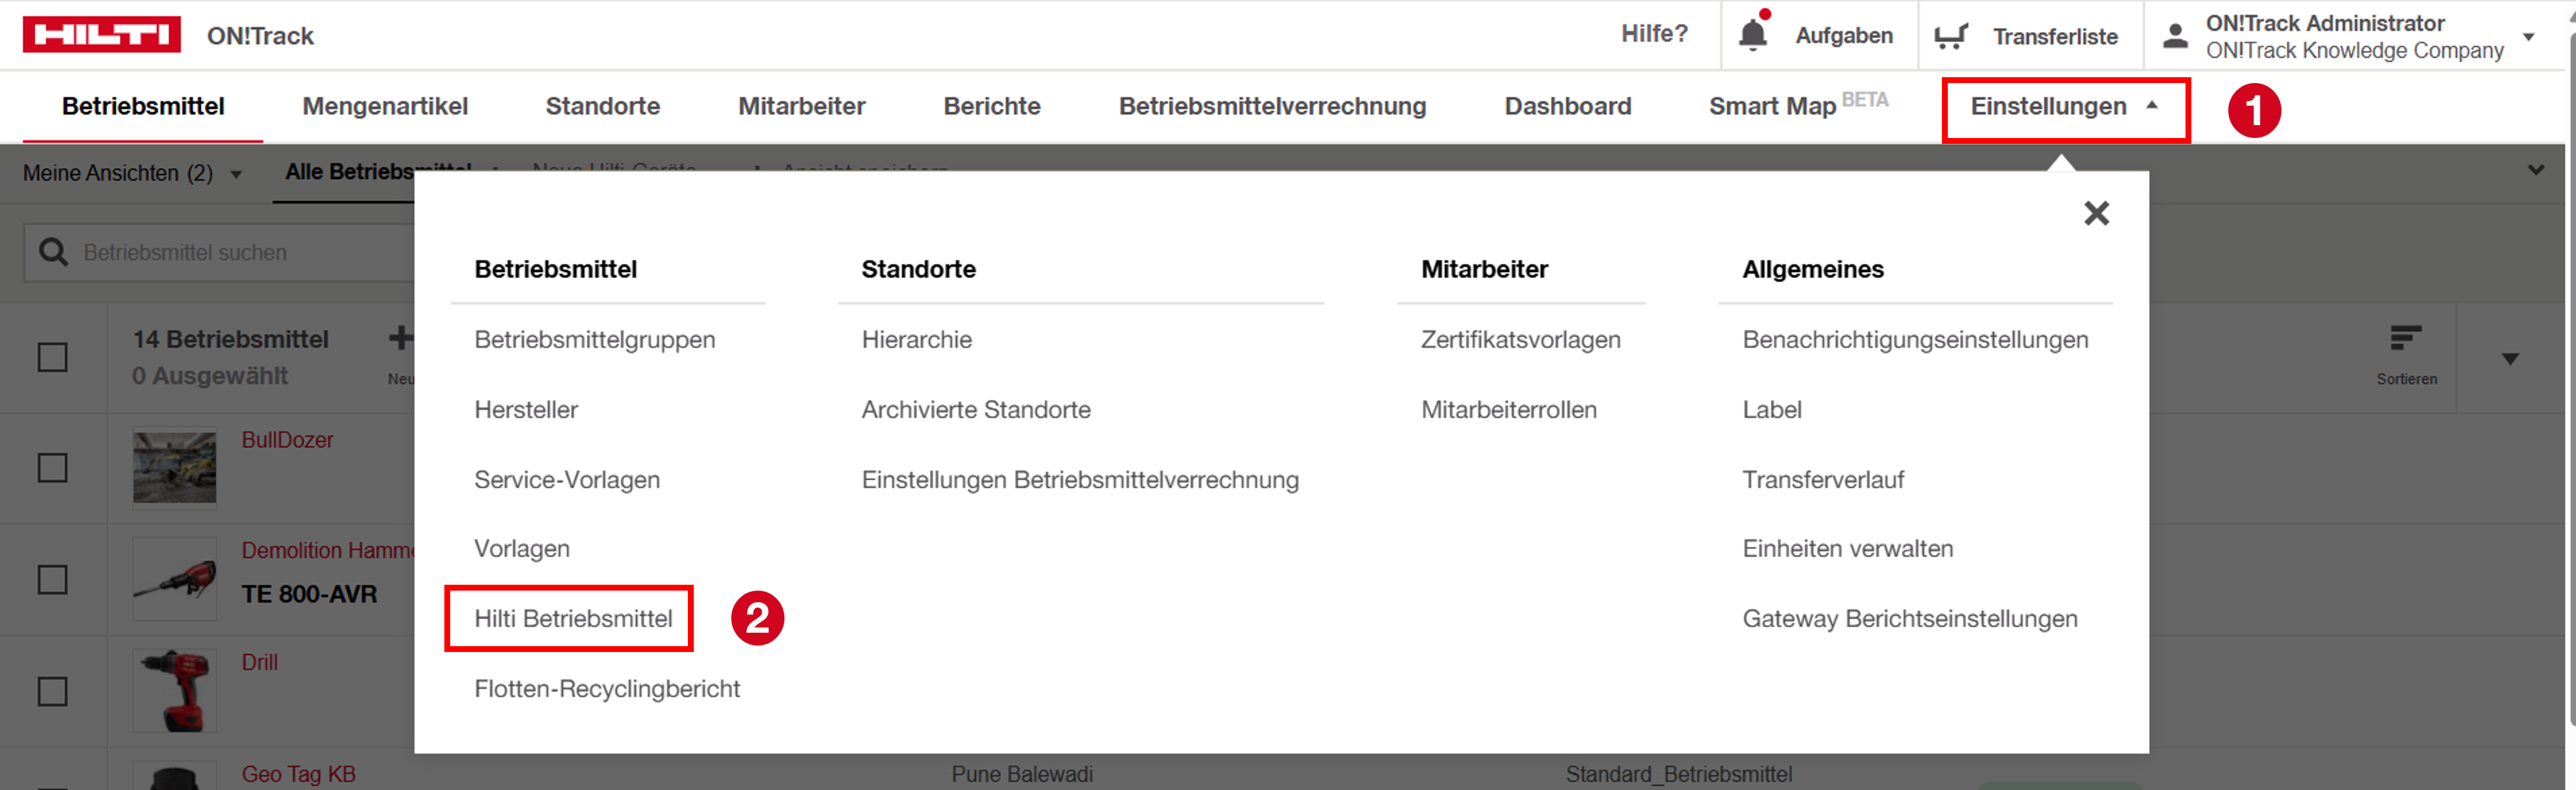2576x790 pixels.
Task: Click the search magnifier icon
Action: coord(53,253)
